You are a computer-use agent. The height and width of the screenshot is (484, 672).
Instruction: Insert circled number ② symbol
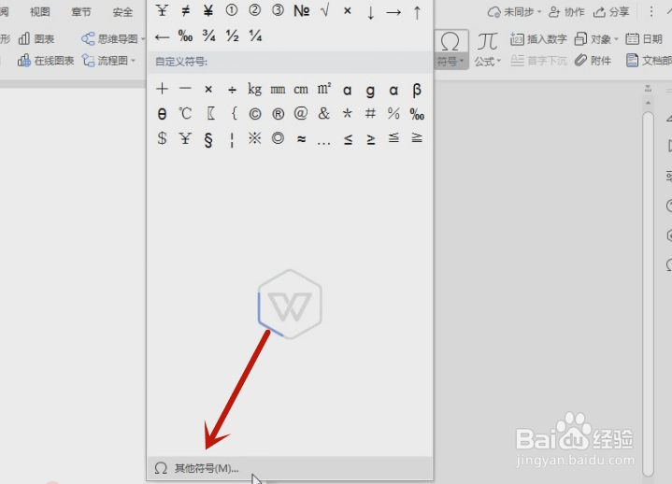coord(255,10)
